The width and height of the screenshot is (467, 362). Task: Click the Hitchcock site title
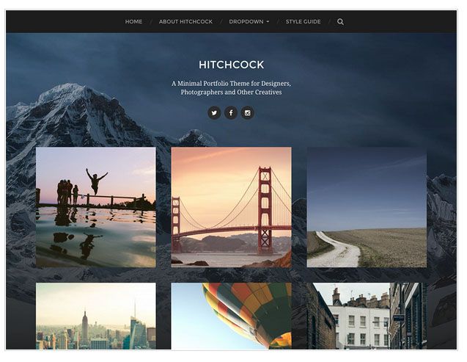click(x=232, y=65)
